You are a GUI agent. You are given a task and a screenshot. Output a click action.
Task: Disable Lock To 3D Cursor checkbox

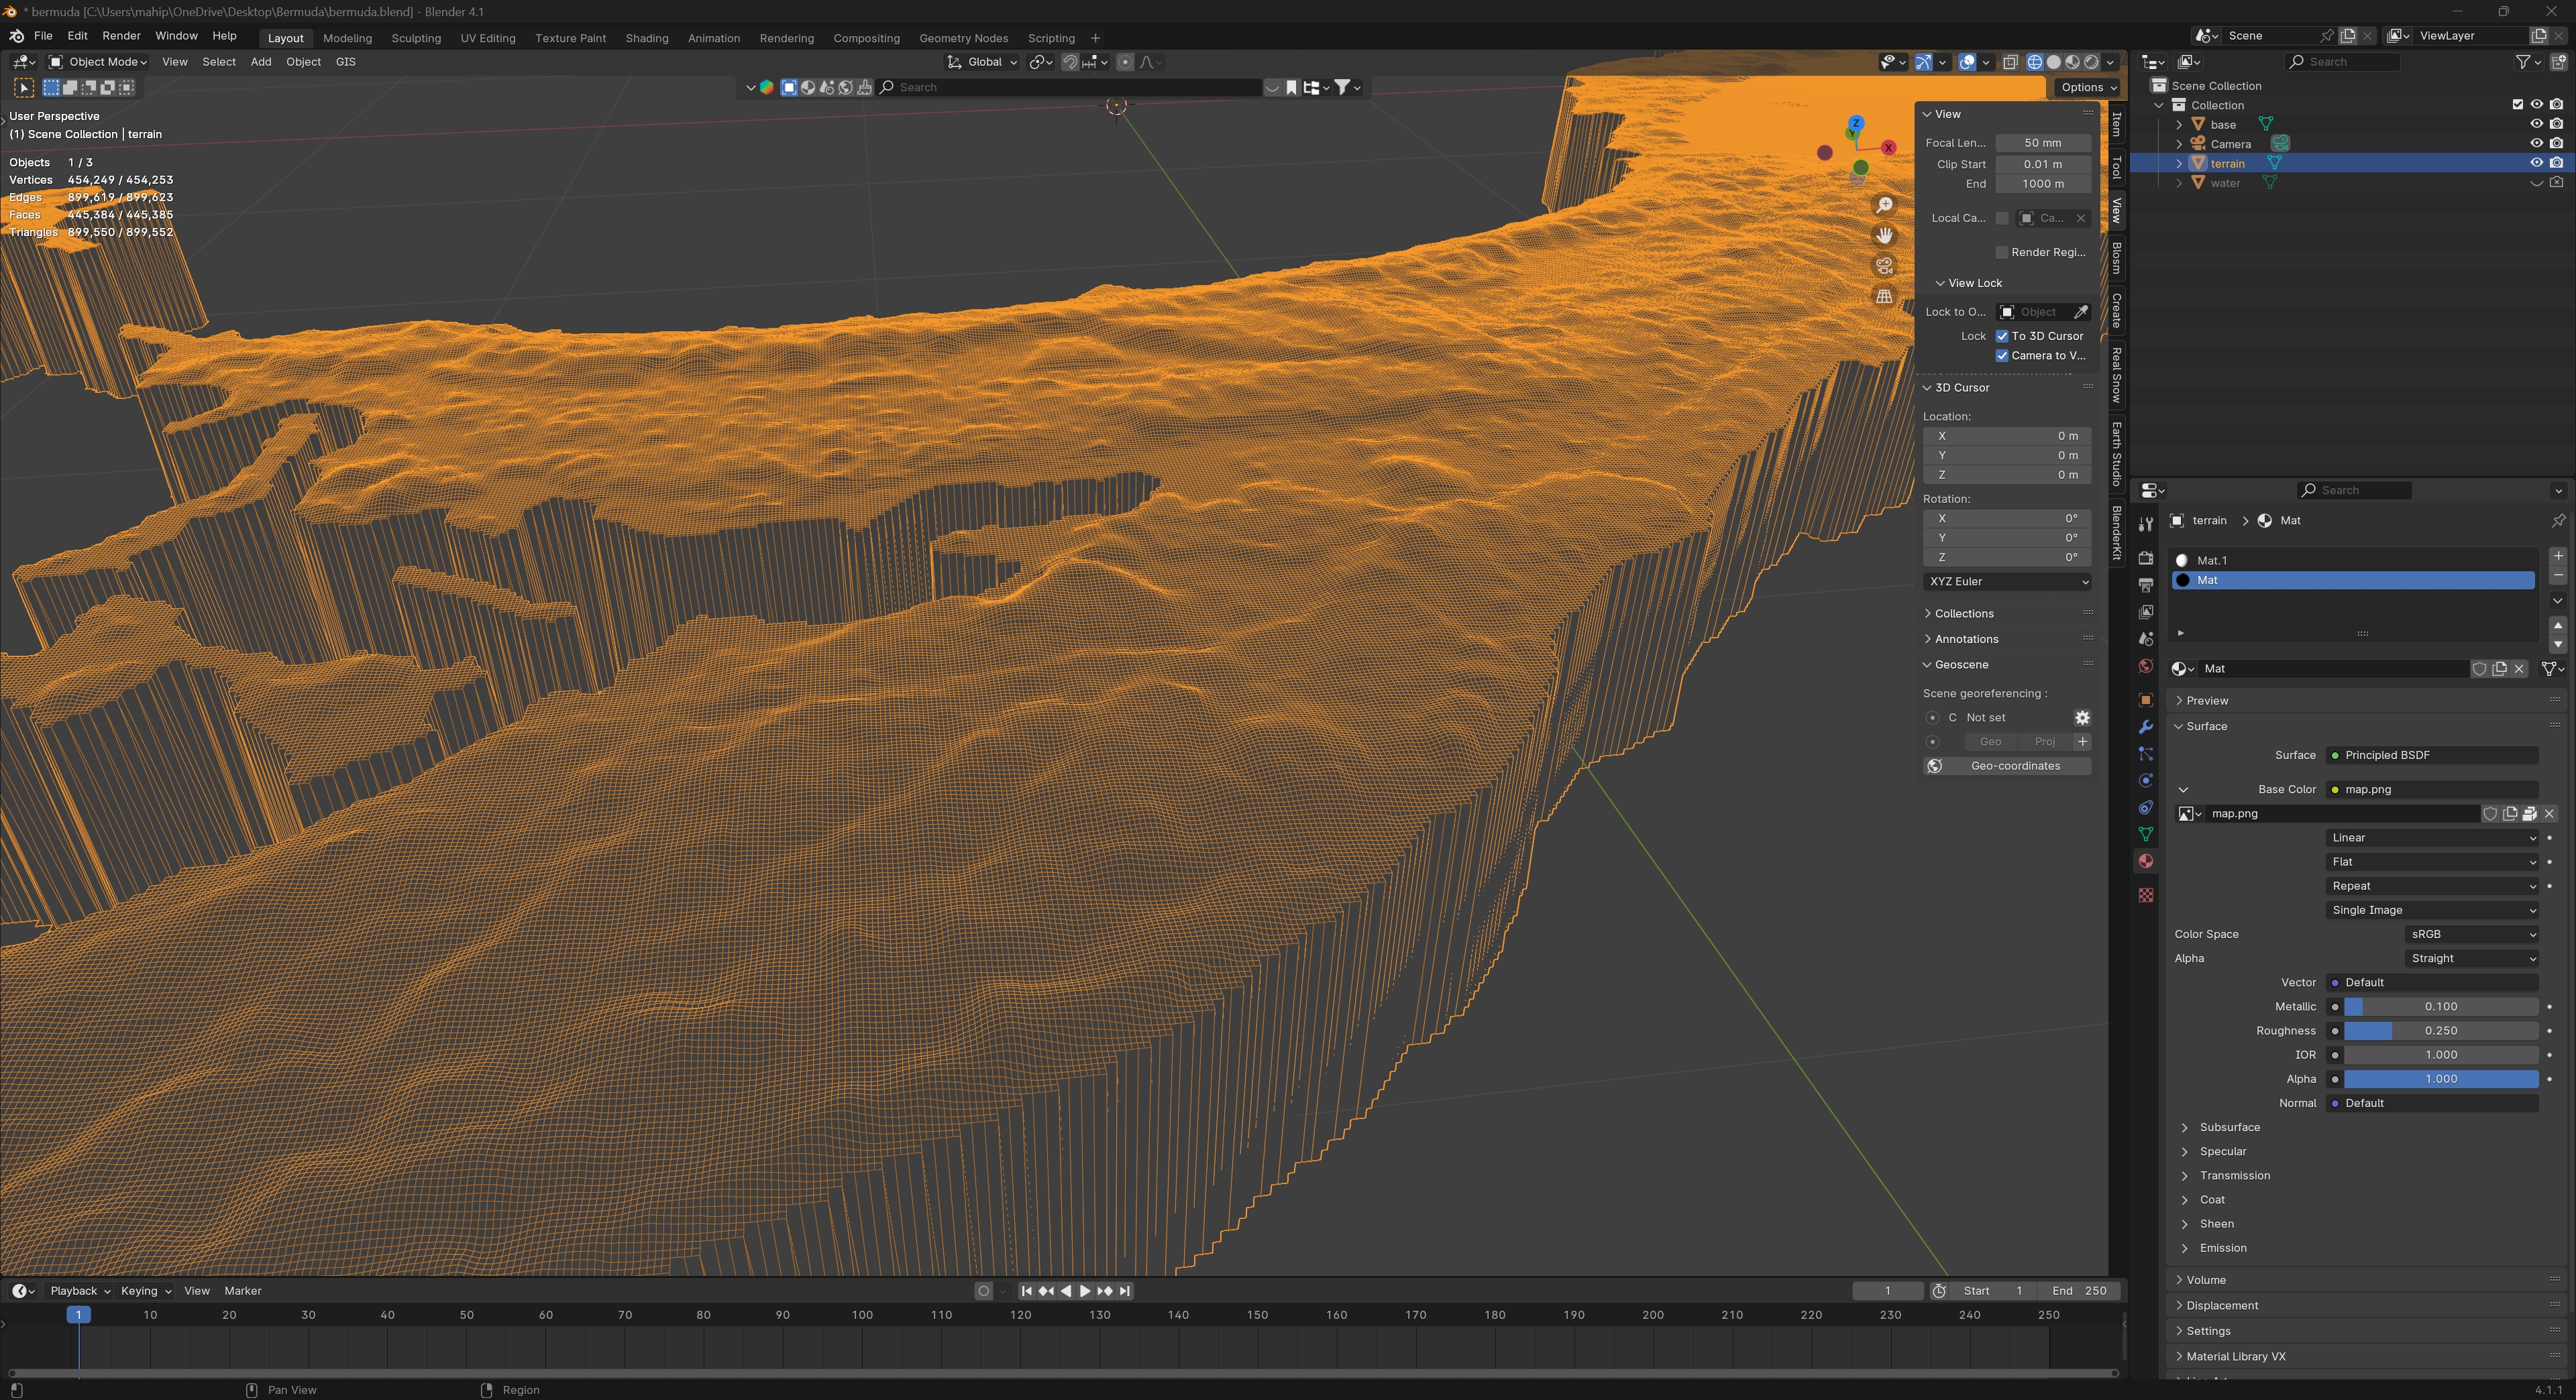(2002, 336)
